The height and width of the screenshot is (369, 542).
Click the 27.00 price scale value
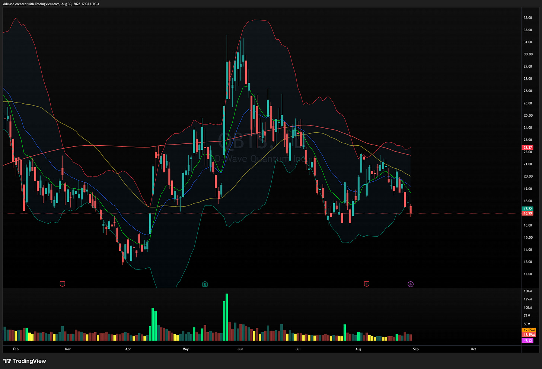[528, 91]
